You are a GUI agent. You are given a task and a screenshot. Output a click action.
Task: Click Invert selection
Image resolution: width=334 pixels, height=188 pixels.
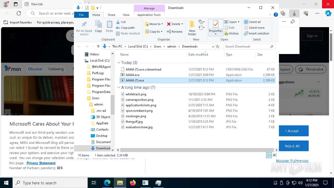pos(257,33)
